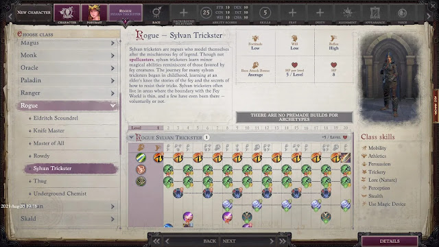Open the Deity step plus icon
439x247 pixels.
pos(320,12)
